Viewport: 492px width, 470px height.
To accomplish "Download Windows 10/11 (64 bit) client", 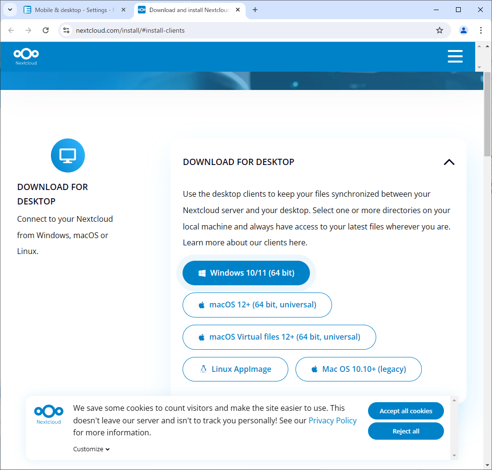I will [246, 273].
